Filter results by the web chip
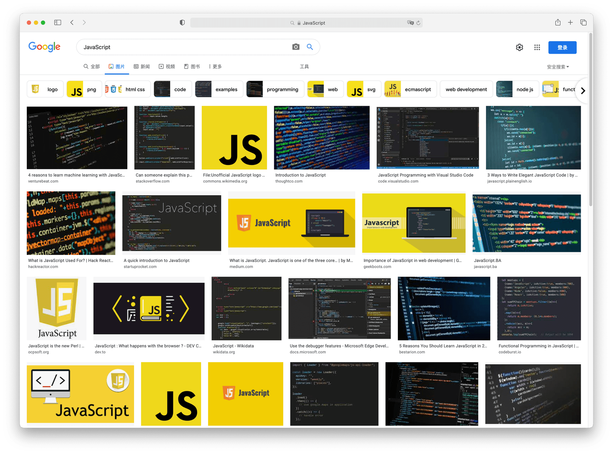The height and width of the screenshot is (454, 613). coord(325,89)
